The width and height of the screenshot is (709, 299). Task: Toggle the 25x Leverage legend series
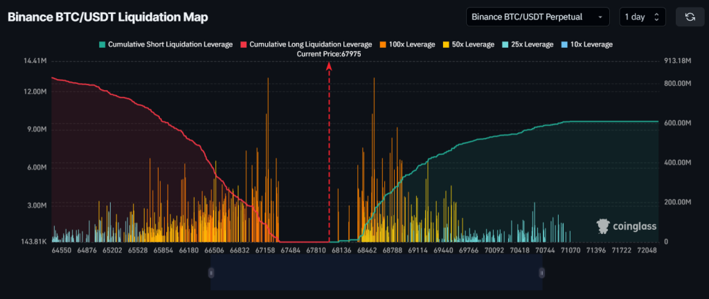(528, 44)
